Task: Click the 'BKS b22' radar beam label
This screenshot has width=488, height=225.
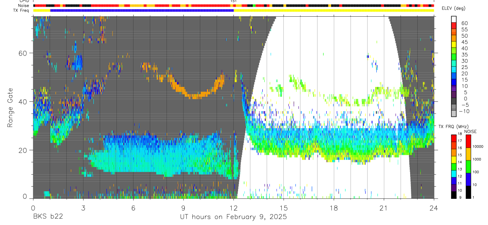Action: [x=48, y=217]
